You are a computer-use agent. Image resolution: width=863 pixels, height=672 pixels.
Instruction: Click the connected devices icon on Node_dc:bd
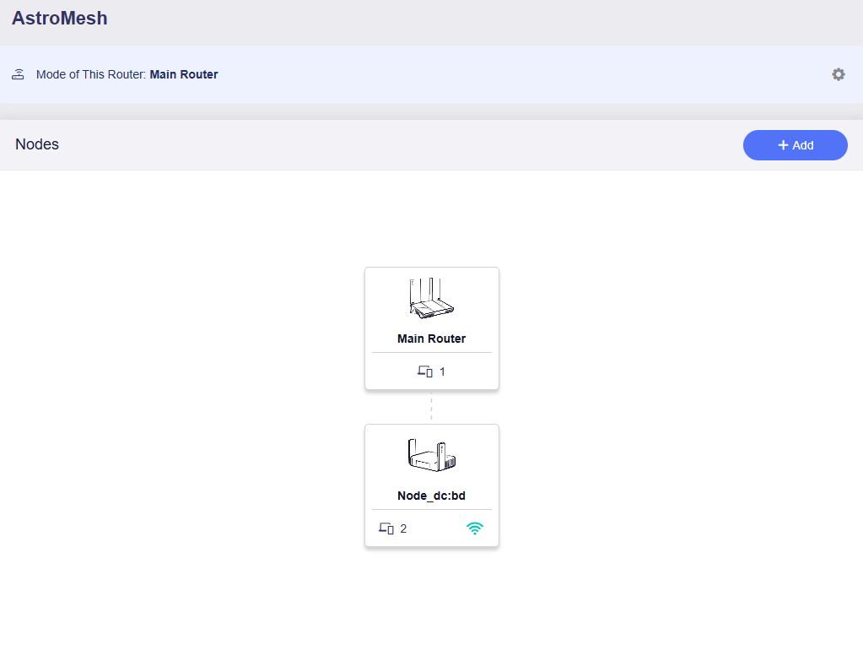point(386,528)
